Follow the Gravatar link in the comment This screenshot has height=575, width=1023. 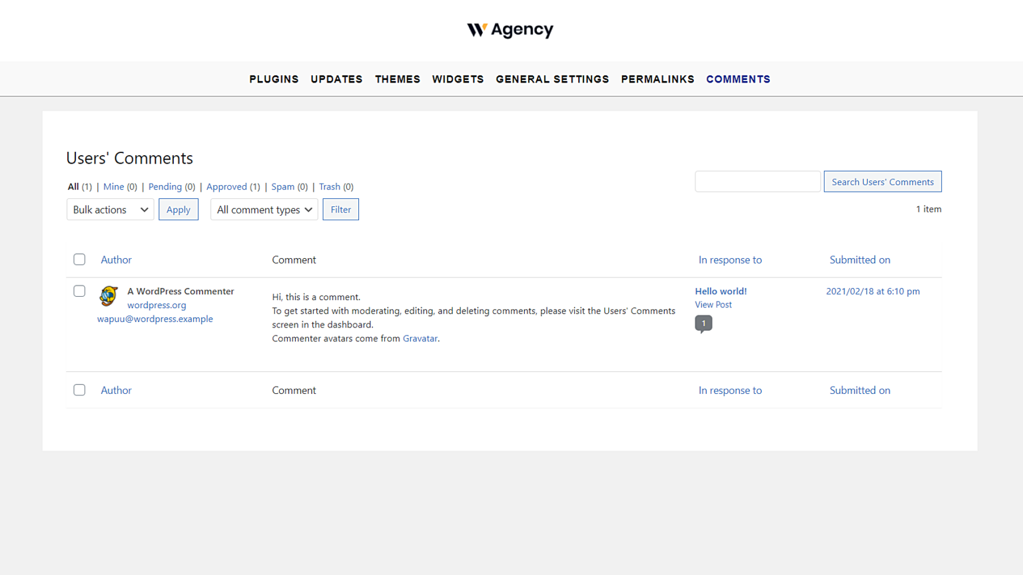pyautogui.click(x=420, y=339)
